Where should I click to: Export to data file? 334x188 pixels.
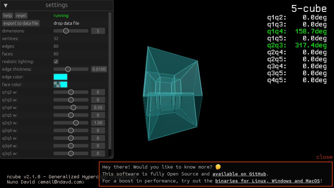pyautogui.click(x=21, y=23)
